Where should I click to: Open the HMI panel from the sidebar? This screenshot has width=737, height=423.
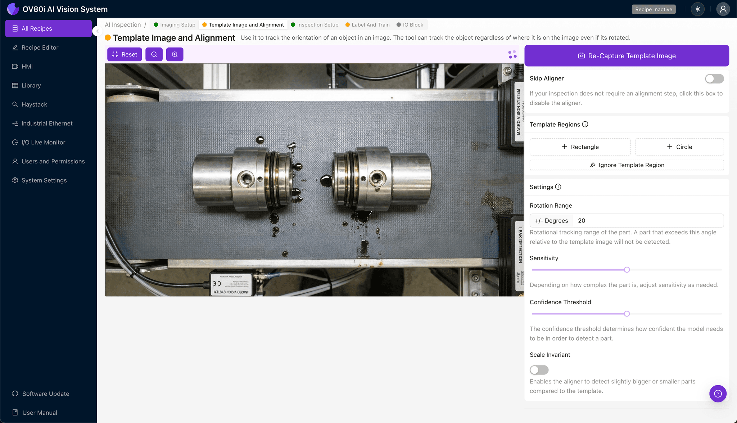[27, 66]
